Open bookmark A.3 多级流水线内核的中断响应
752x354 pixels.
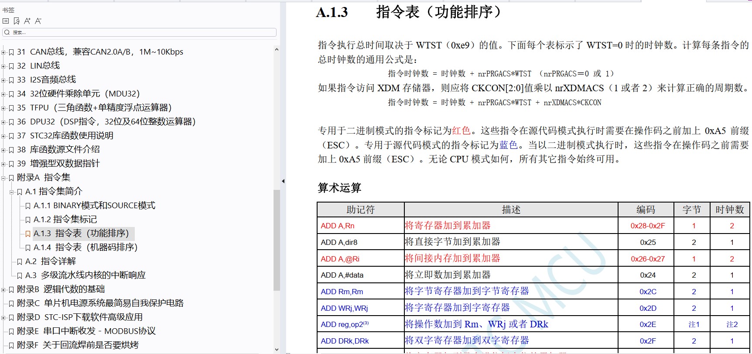85,275
